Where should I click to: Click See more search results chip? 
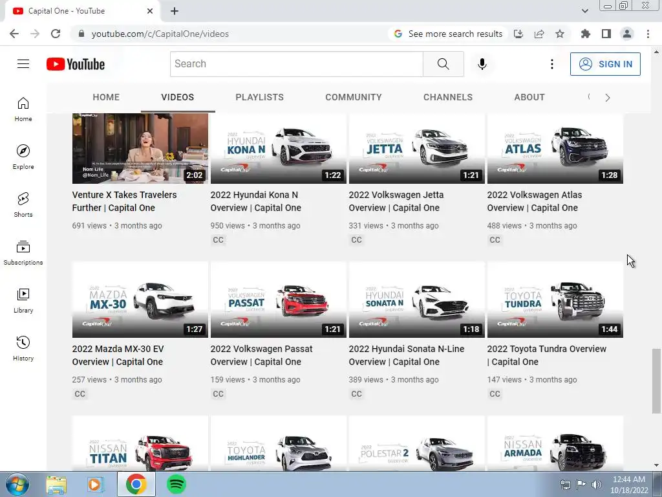(x=448, y=34)
